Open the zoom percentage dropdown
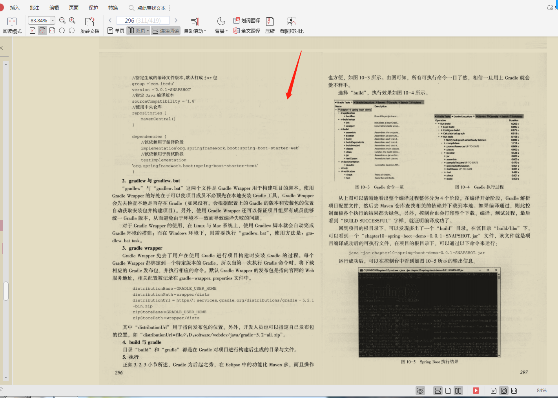Screen dimensions: 558x398 (x=52, y=20)
